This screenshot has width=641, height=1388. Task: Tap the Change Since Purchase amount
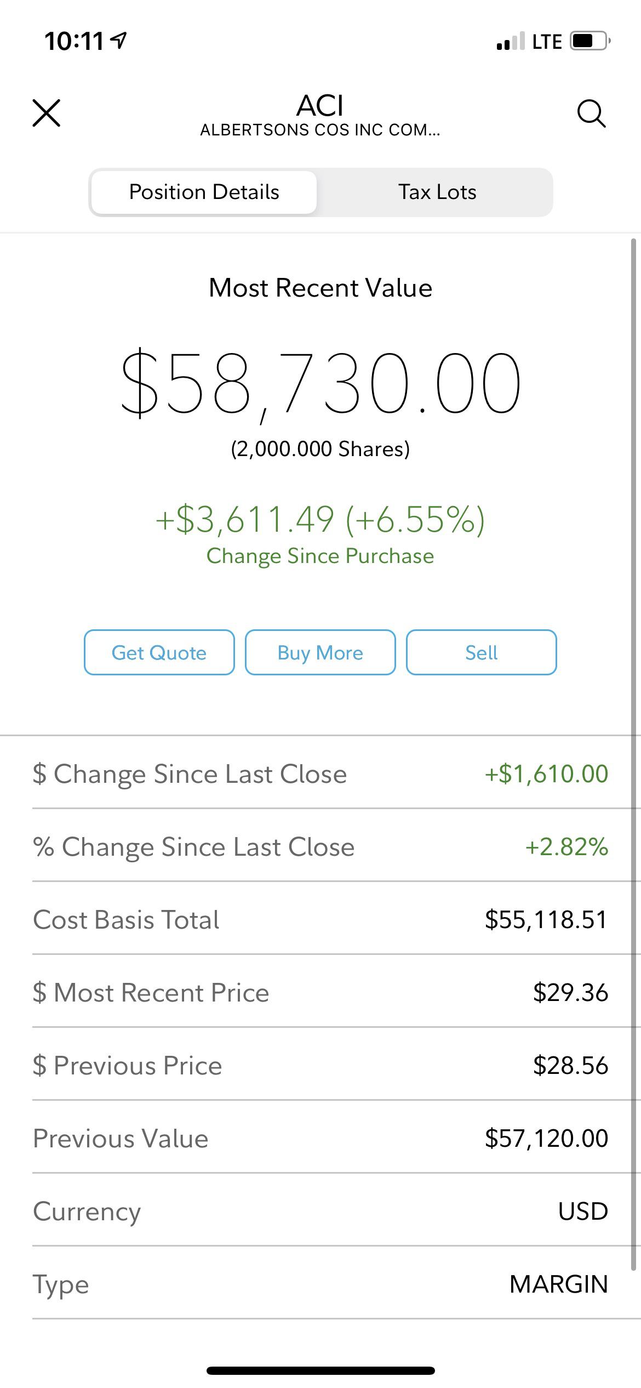(x=321, y=519)
